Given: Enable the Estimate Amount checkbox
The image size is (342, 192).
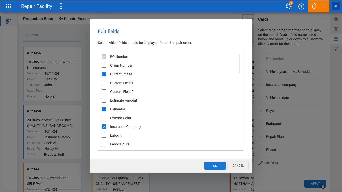Looking at the screenshot, I should click(104, 100).
